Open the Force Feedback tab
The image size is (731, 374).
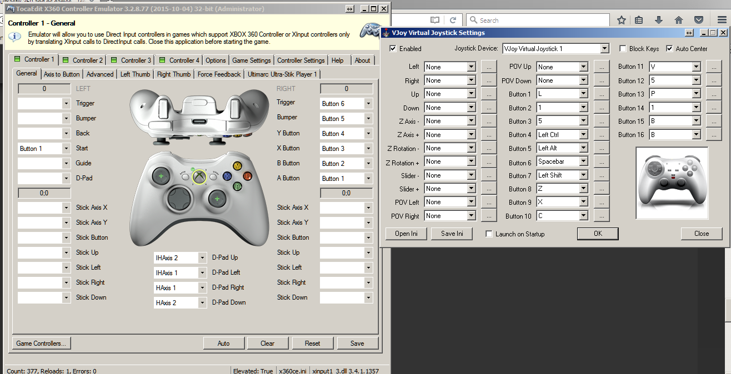[x=219, y=74]
